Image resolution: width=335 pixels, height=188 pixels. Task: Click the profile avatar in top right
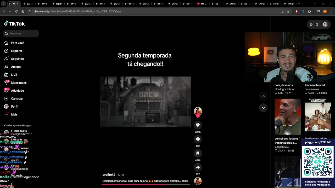(325, 24)
